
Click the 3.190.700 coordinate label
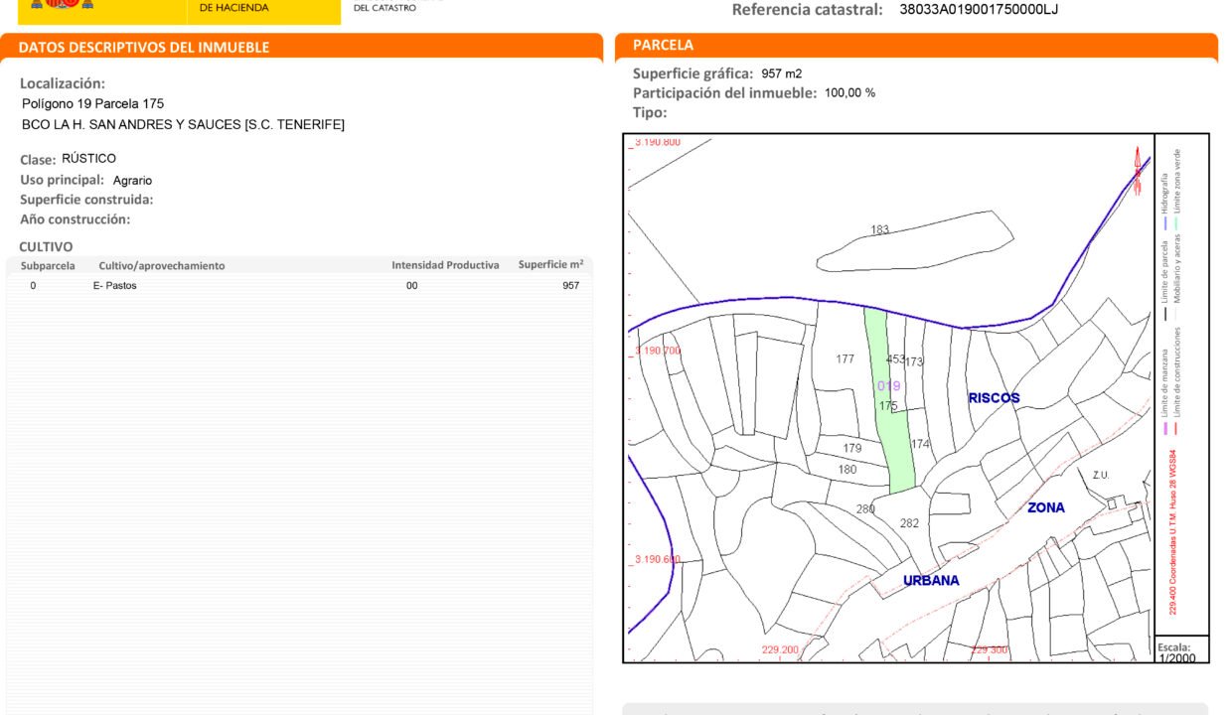coord(658,351)
